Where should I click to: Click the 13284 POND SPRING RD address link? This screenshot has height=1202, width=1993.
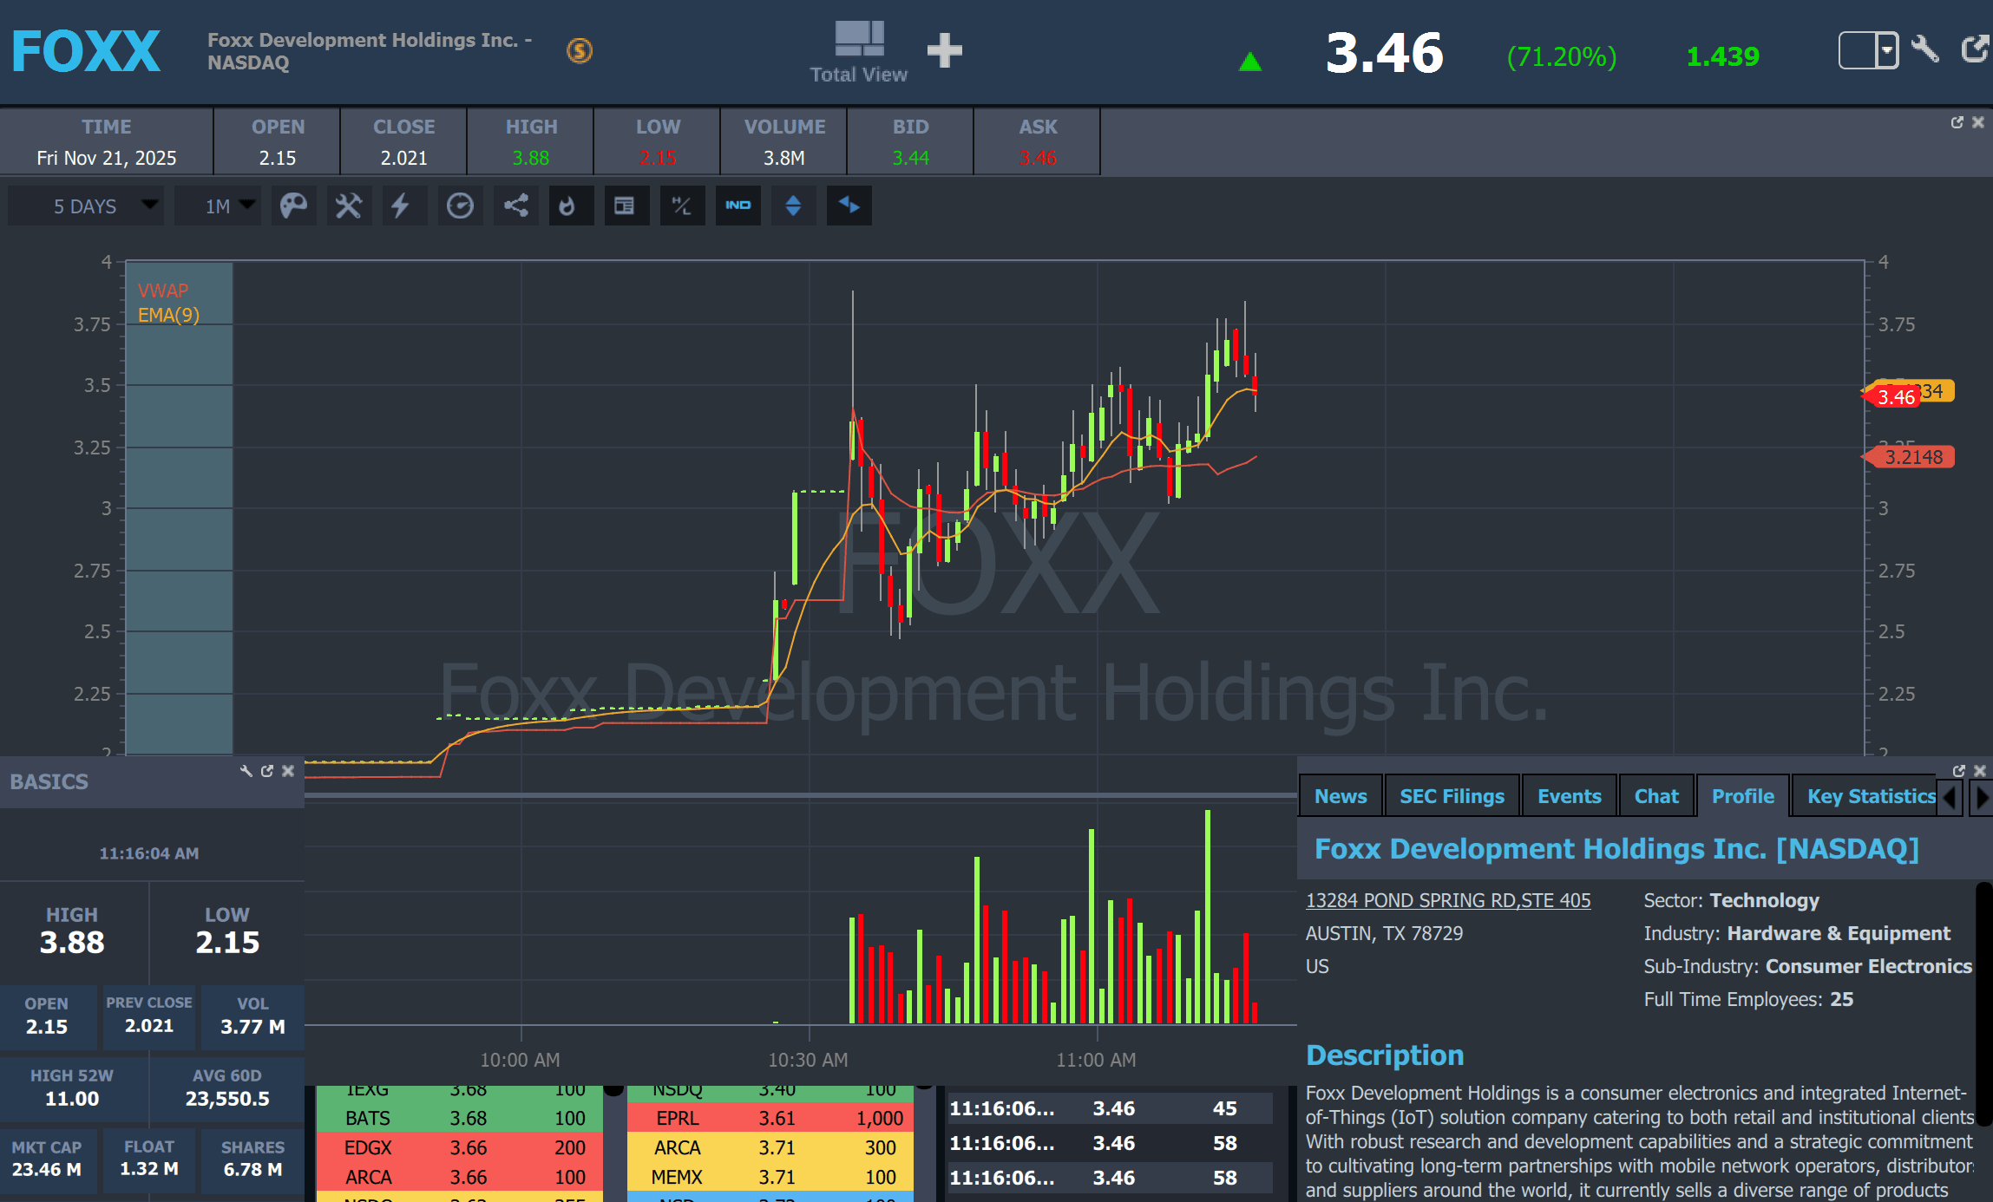(x=1448, y=900)
